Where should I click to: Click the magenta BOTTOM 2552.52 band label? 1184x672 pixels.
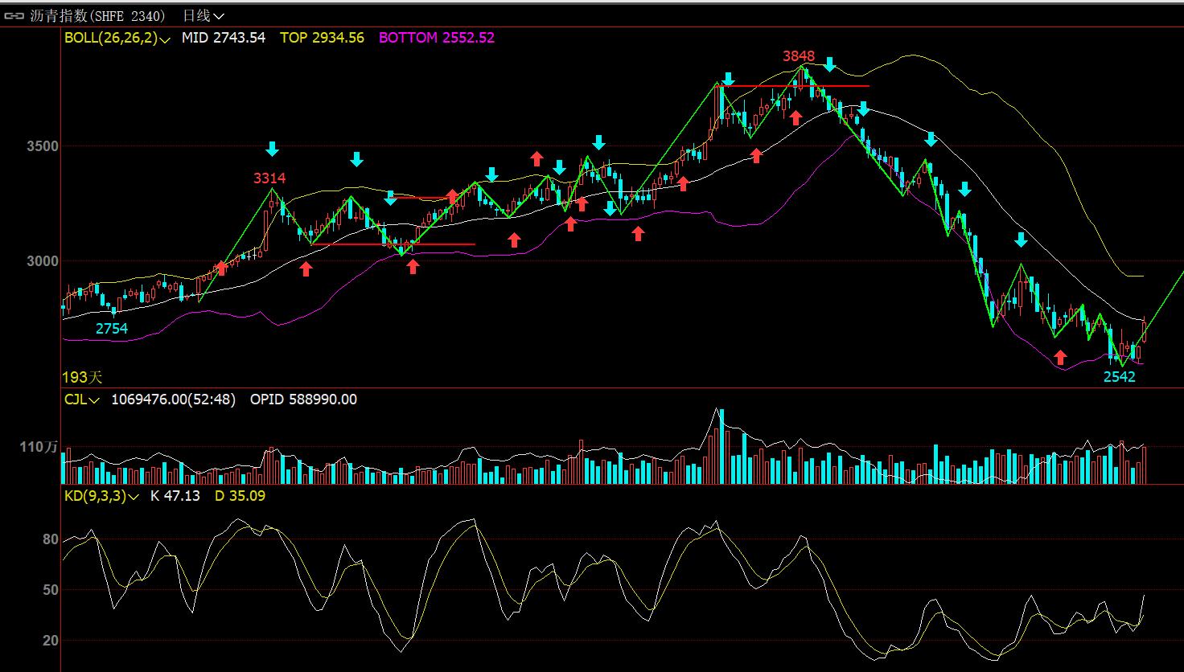pyautogui.click(x=437, y=38)
